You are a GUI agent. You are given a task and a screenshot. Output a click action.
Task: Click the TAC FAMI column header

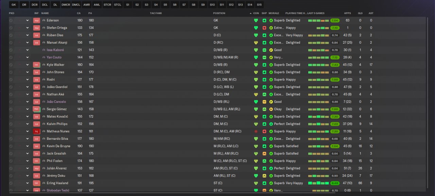click(x=155, y=13)
